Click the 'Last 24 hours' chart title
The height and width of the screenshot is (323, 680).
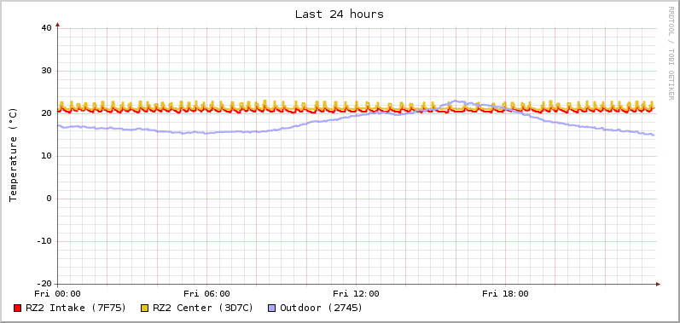tap(339, 14)
